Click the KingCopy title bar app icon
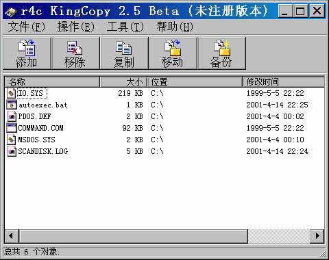This screenshot has width=329, height=260. (11, 12)
